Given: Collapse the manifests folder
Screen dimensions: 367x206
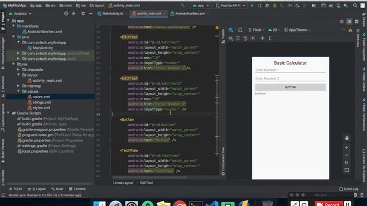Looking at the screenshot, I should (13, 26).
